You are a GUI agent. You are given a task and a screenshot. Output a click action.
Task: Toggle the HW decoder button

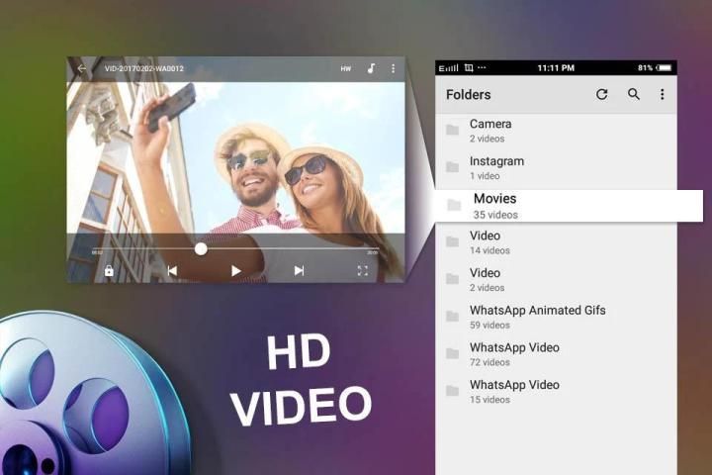click(x=345, y=69)
